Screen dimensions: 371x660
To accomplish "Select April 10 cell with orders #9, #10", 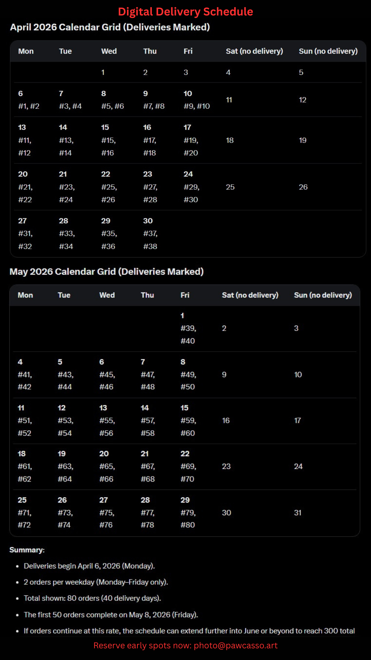I will (x=196, y=100).
